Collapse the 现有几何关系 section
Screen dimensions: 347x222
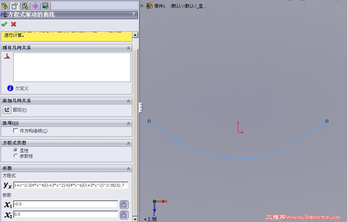(x=128, y=48)
